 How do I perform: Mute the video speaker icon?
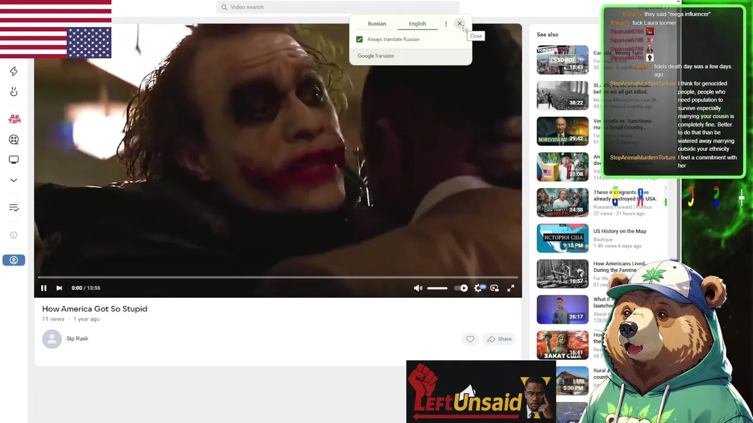418,288
